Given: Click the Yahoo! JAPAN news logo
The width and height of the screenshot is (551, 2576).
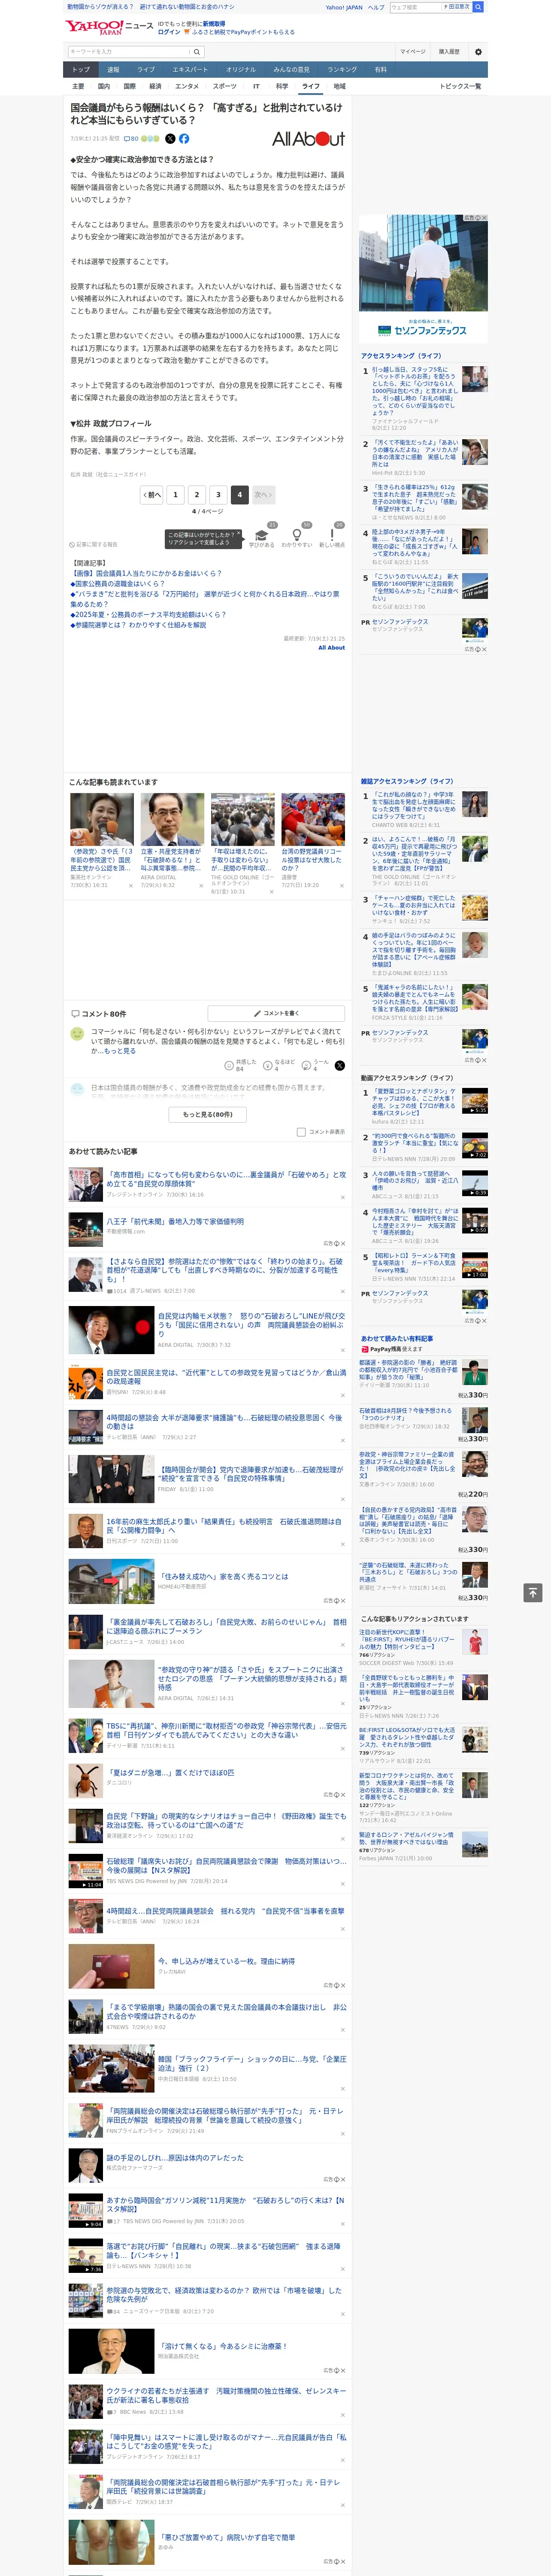Looking at the screenshot, I should tap(109, 27).
